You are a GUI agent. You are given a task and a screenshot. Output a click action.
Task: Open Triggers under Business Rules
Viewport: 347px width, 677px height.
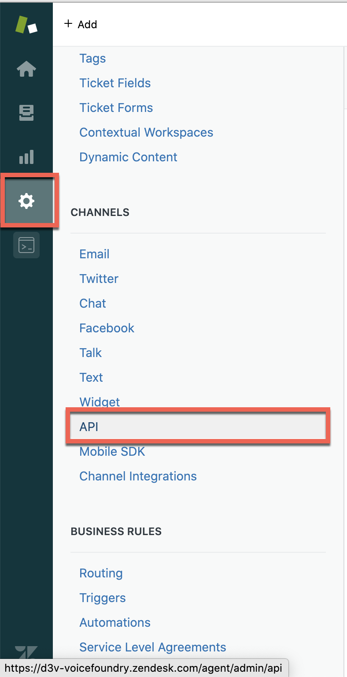point(103,598)
